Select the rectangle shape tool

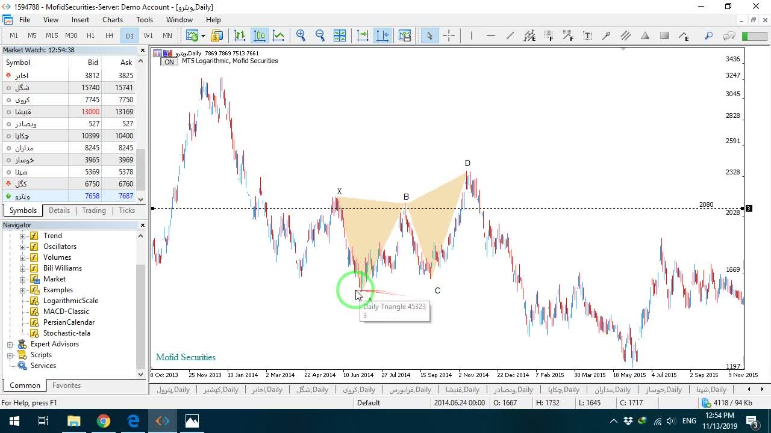[x=664, y=35]
